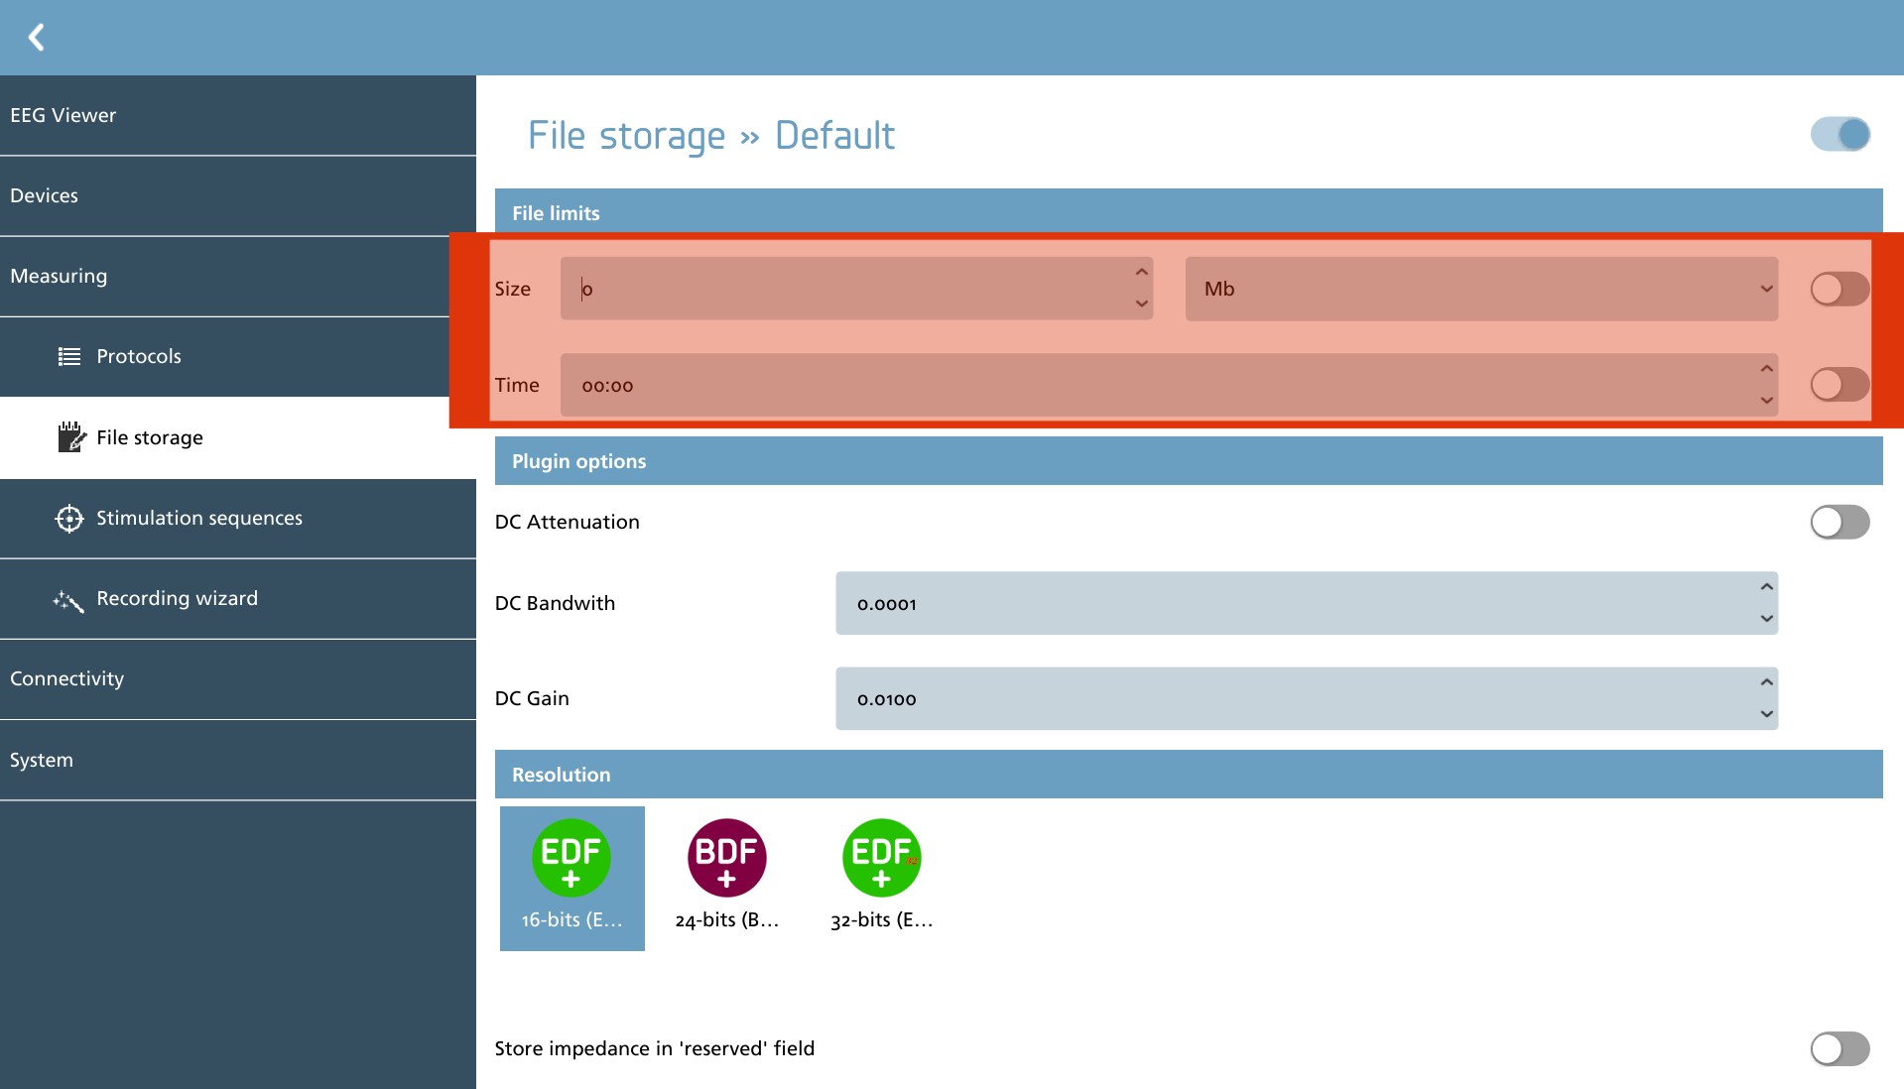Decrease DC Gain value with down arrow
1904x1089 pixels.
pyautogui.click(x=1766, y=714)
